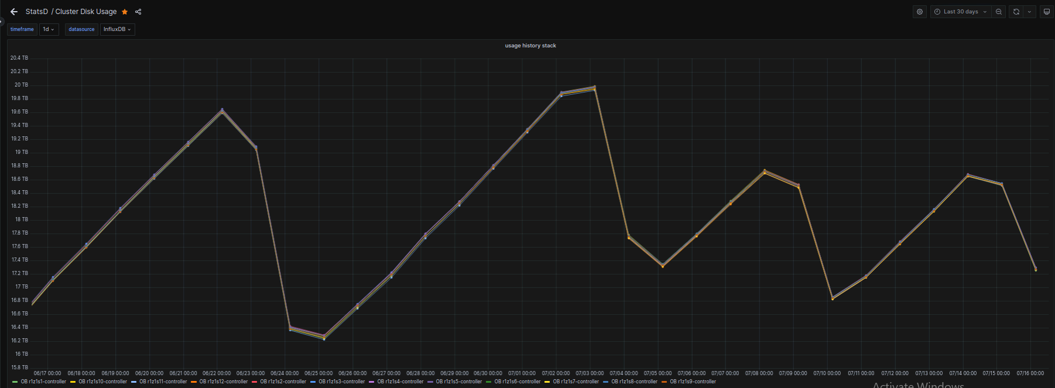Unstar the Cluster Disk Usage dashboard

[x=125, y=12]
